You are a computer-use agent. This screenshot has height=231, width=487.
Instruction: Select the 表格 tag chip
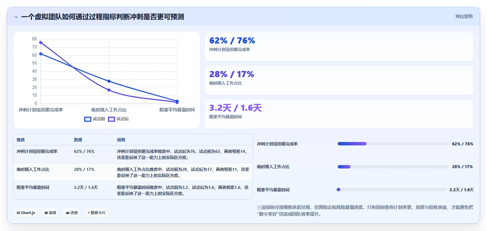pyautogui.click(x=50, y=213)
